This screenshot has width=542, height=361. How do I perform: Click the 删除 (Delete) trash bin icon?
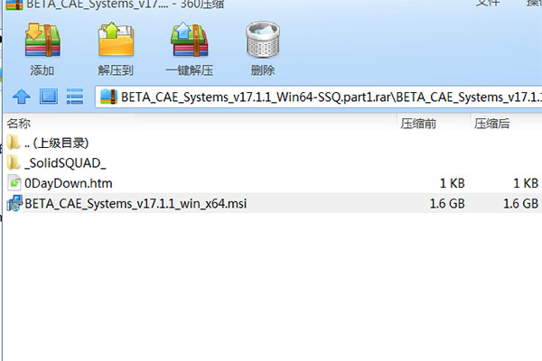[x=263, y=40]
